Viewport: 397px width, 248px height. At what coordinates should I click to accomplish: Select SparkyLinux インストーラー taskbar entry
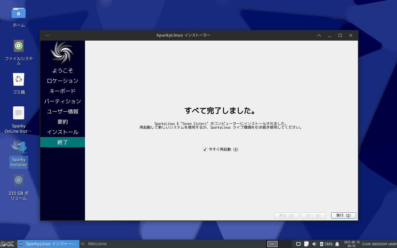[48, 244]
